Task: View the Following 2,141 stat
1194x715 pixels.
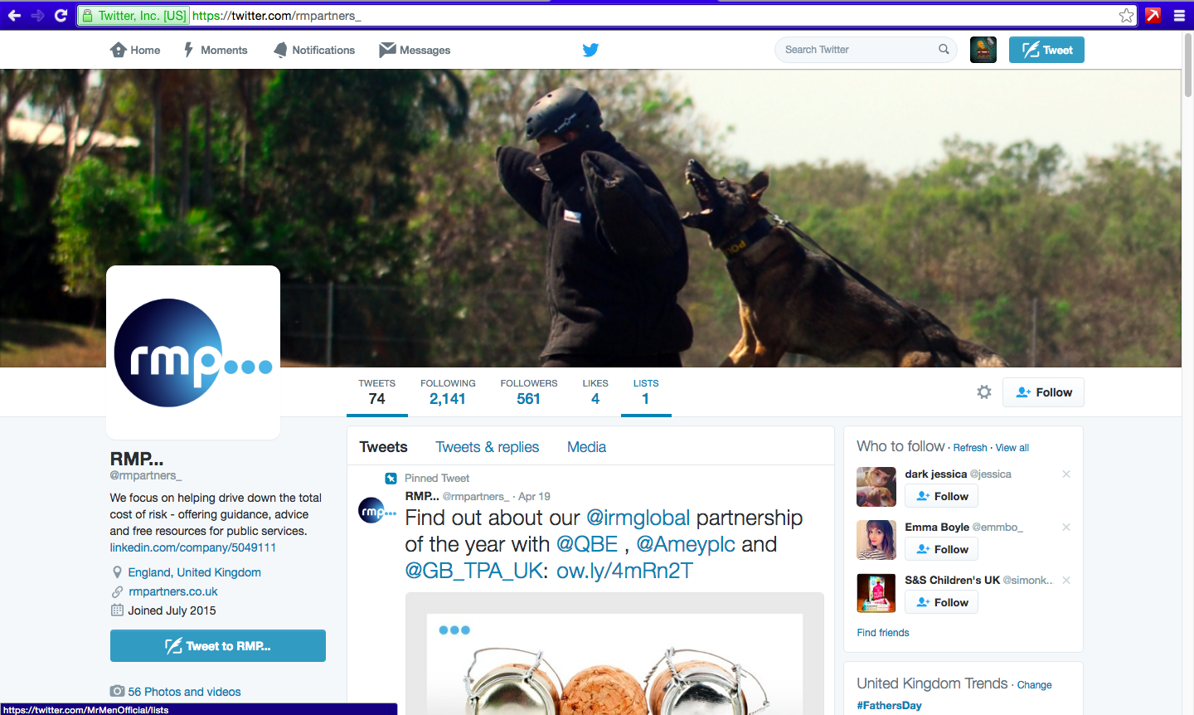Action: [x=448, y=392]
